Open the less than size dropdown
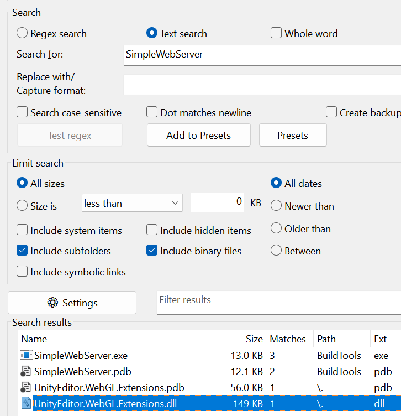The height and width of the screenshot is (416, 401). pyautogui.click(x=132, y=203)
